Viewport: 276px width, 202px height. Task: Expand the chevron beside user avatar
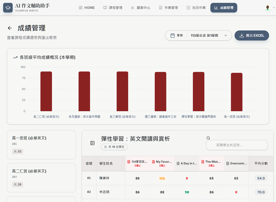pyautogui.click(x=274, y=8)
